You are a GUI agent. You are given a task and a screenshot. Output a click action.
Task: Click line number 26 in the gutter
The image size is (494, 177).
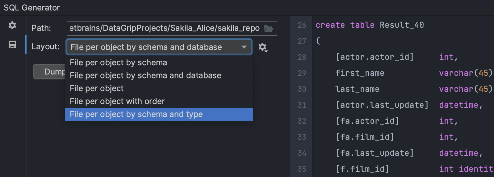click(x=302, y=25)
